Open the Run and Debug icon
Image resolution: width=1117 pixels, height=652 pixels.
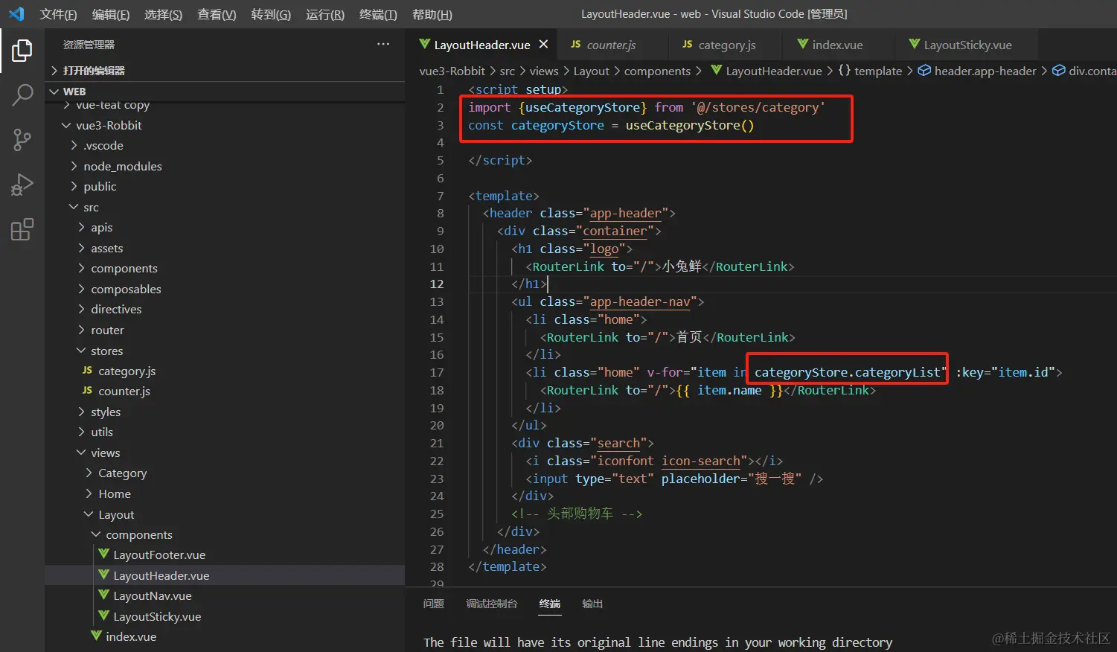22,185
